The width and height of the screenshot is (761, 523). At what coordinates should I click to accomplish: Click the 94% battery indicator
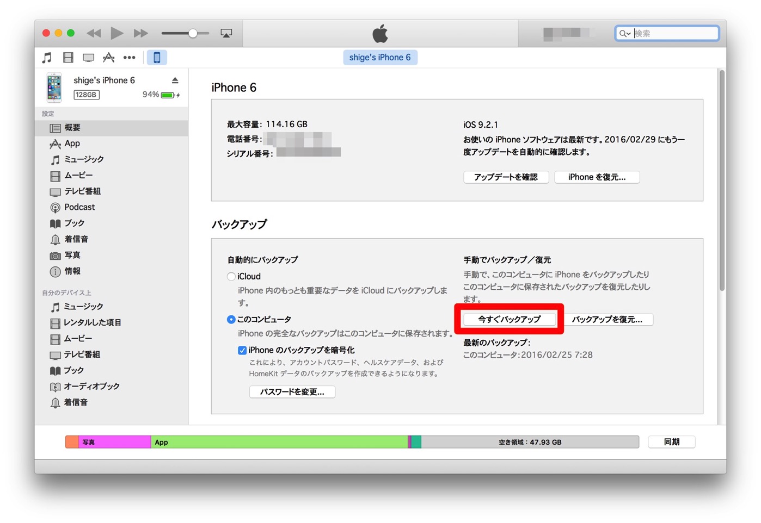(x=161, y=95)
